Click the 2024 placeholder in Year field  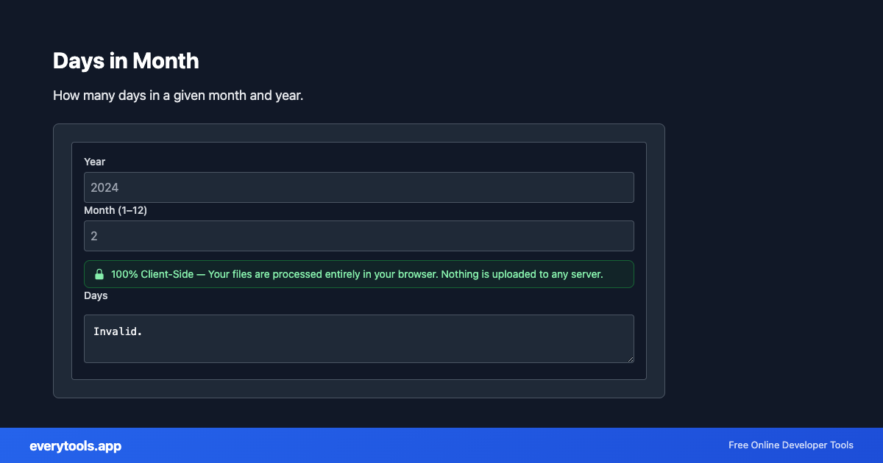[103, 187]
